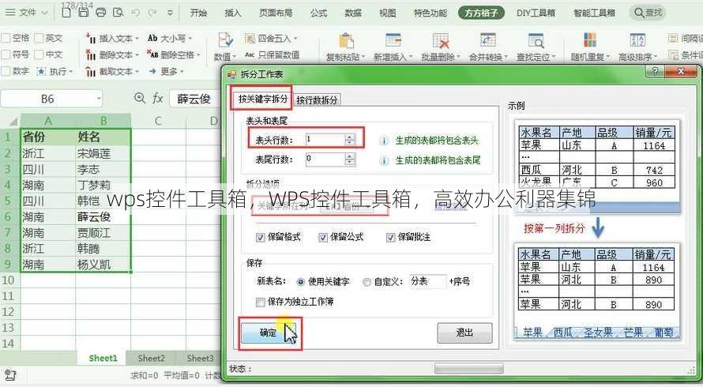Click the formula bar showing 薛云俊

pyautogui.click(x=195, y=99)
